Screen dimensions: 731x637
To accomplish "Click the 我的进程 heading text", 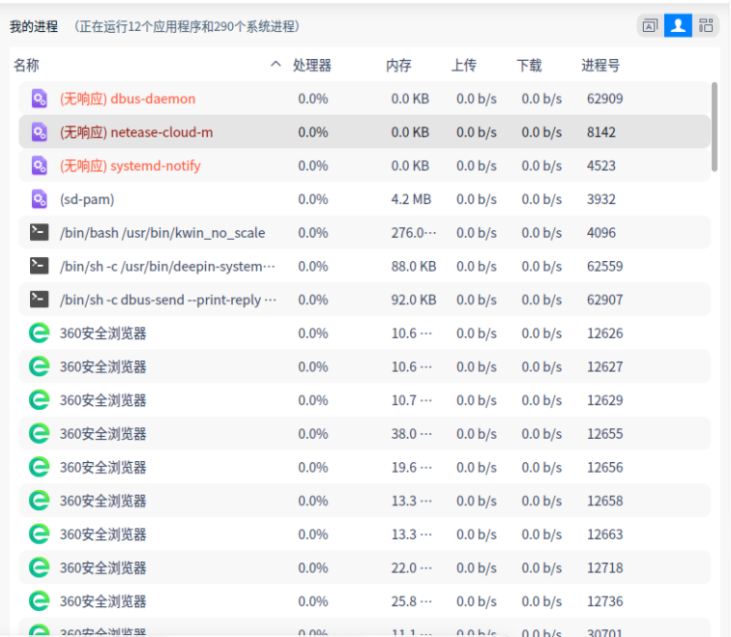I will click(34, 26).
